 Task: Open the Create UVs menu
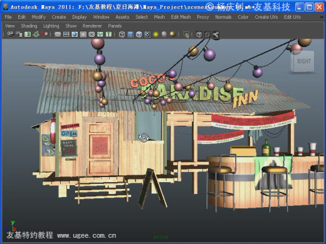[x=266, y=17]
